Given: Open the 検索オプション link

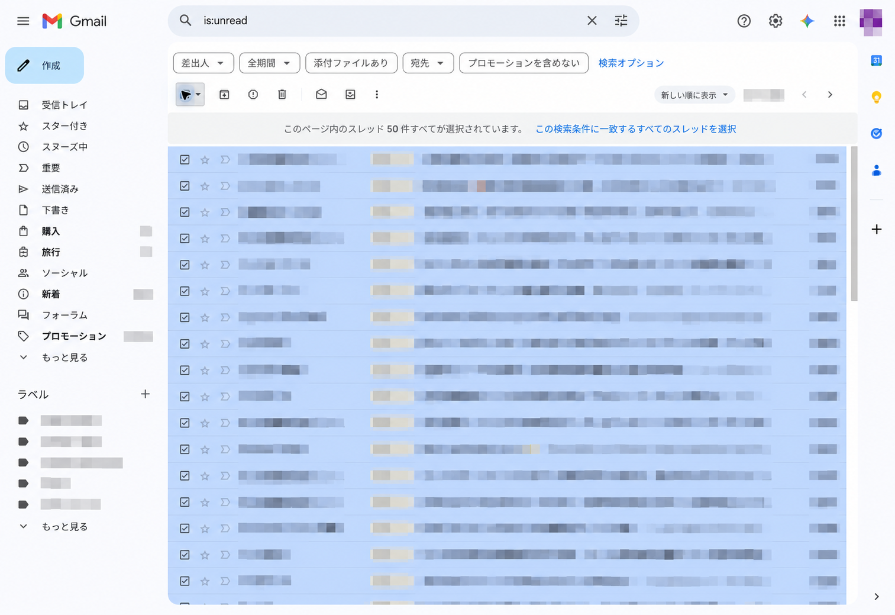Looking at the screenshot, I should [x=631, y=63].
